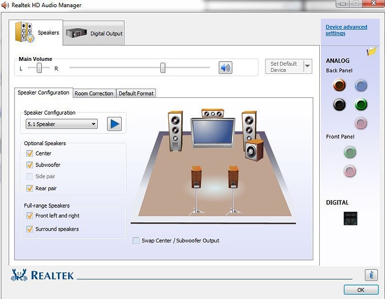Screen dimensions: 385x299
Task: Click the orange back panel audio jack
Action: point(339,85)
